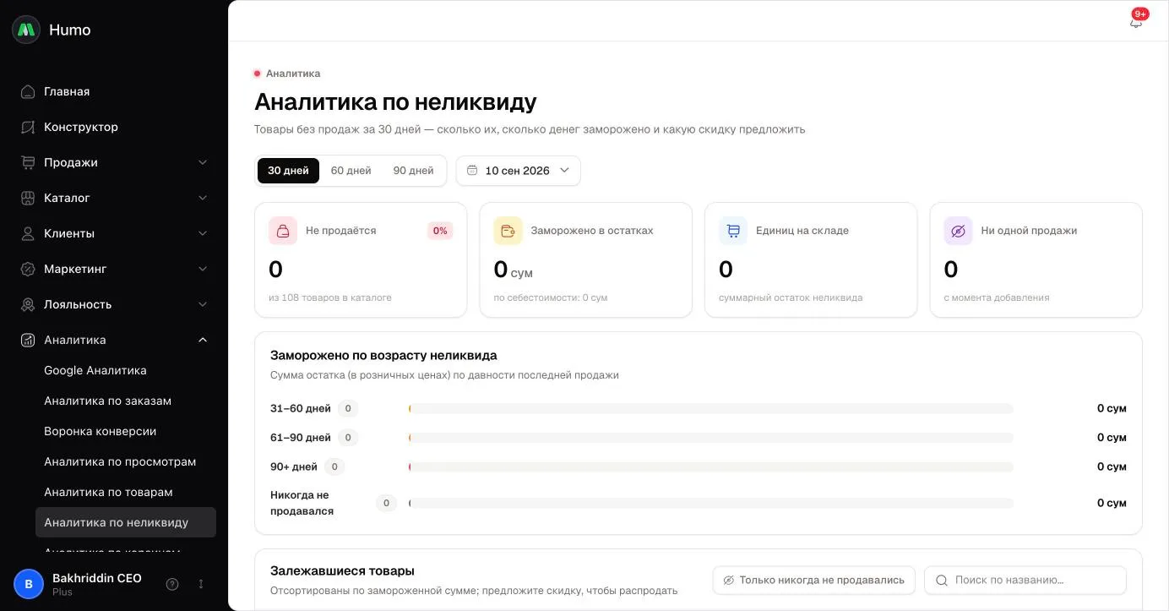Select the 90 дней period
1169x611 pixels.
point(413,171)
